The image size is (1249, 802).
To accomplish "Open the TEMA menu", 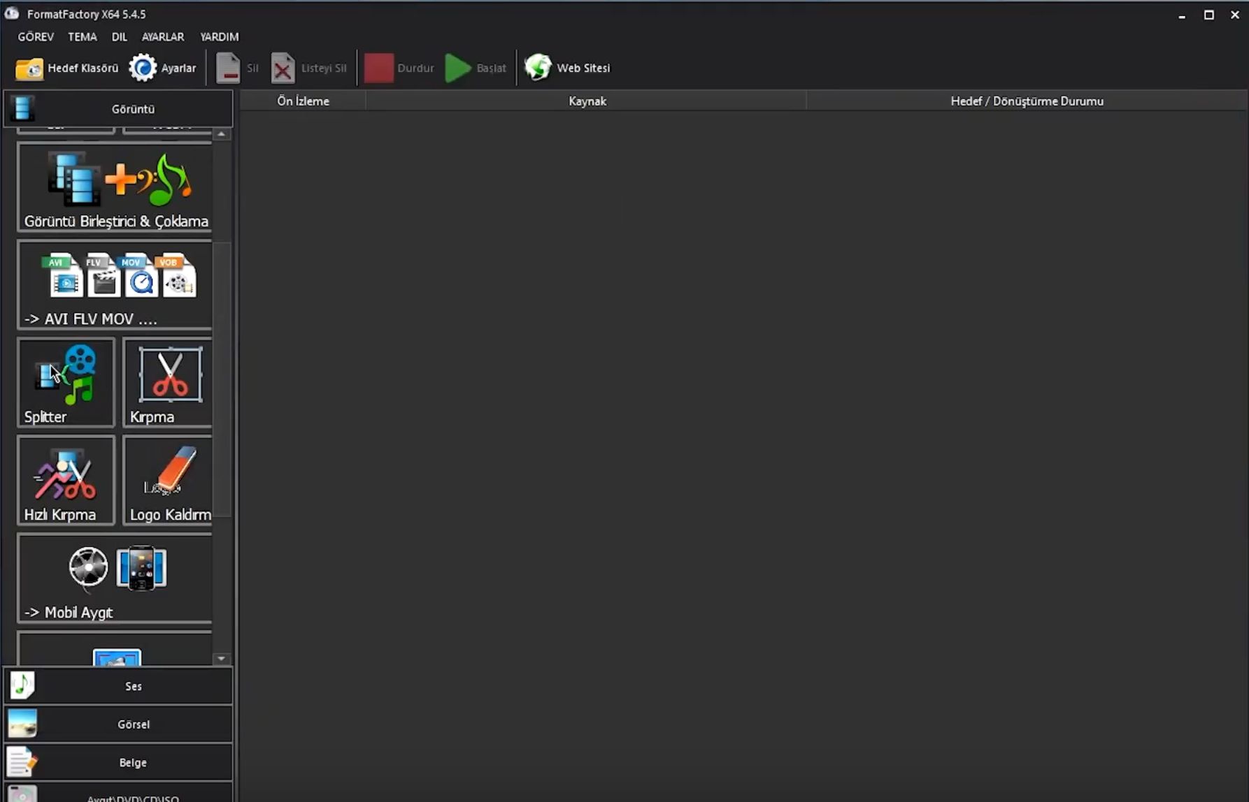I will click(83, 36).
